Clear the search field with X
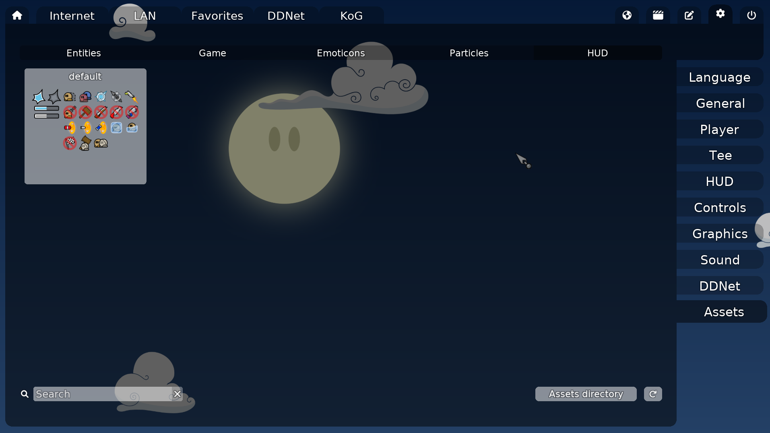Viewport: 770px width, 433px height. click(x=177, y=394)
